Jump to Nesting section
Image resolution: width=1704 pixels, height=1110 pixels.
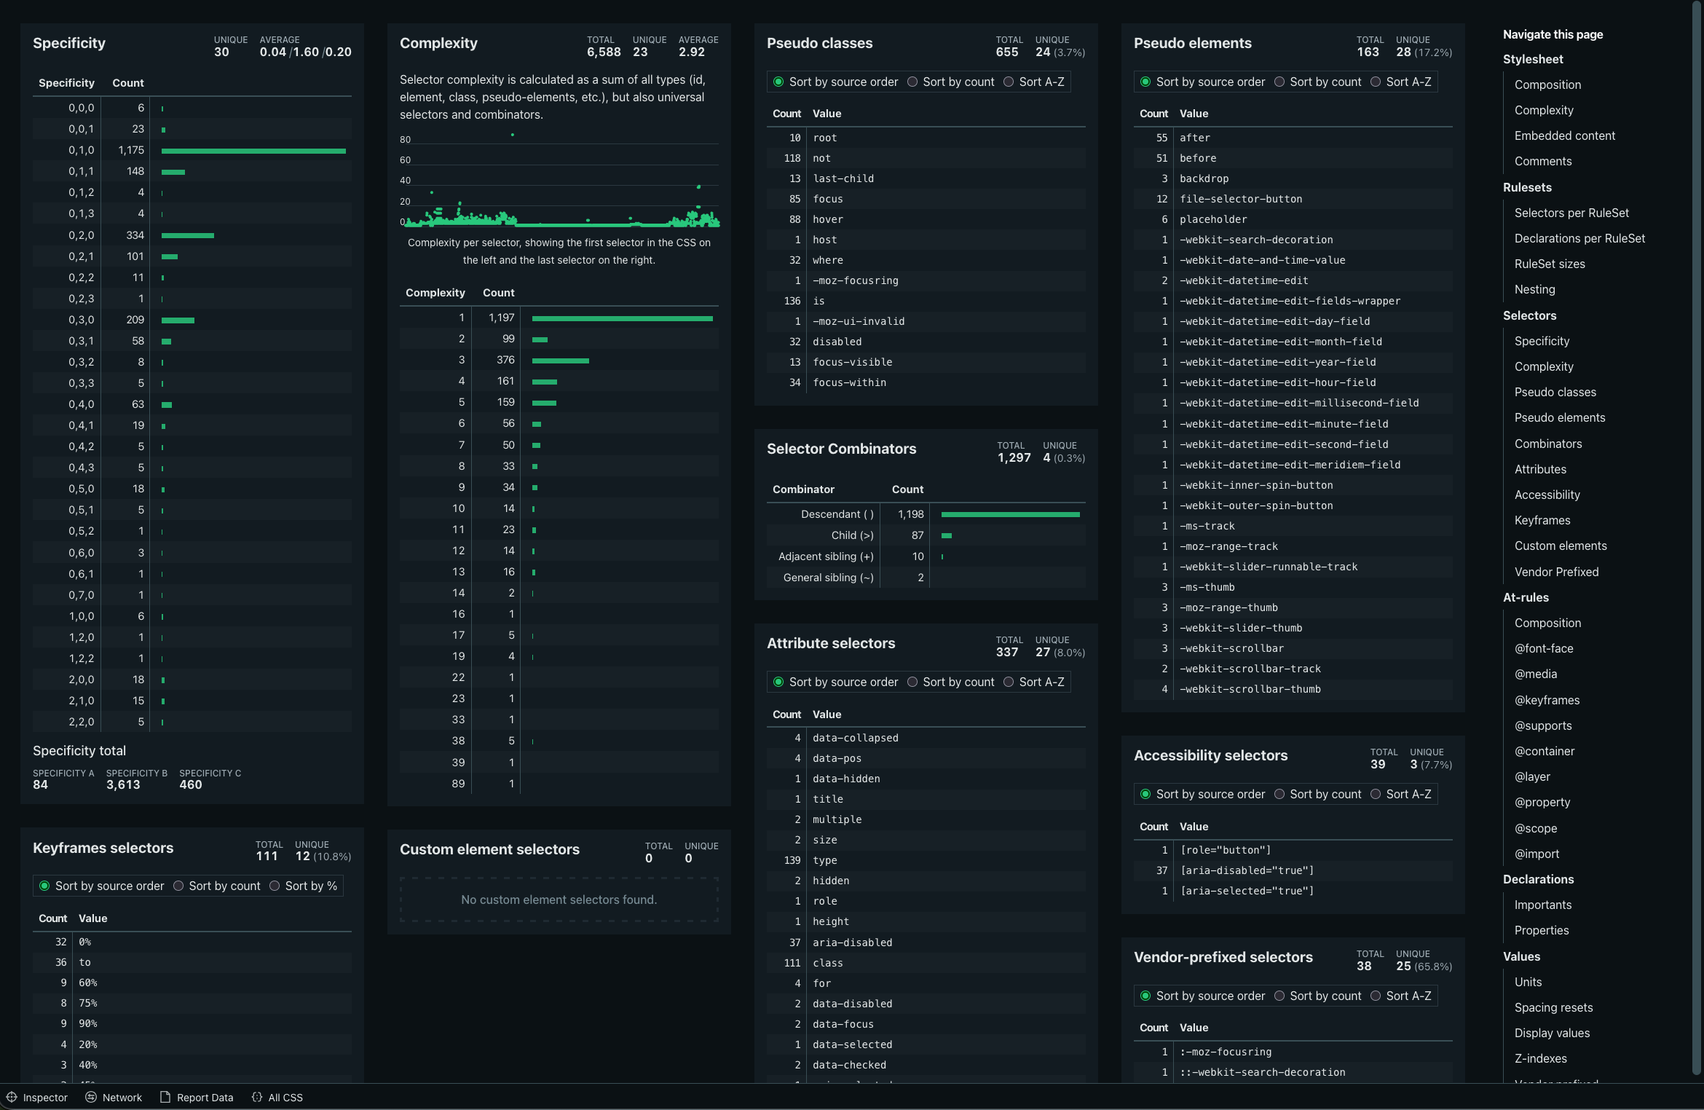click(x=1534, y=289)
